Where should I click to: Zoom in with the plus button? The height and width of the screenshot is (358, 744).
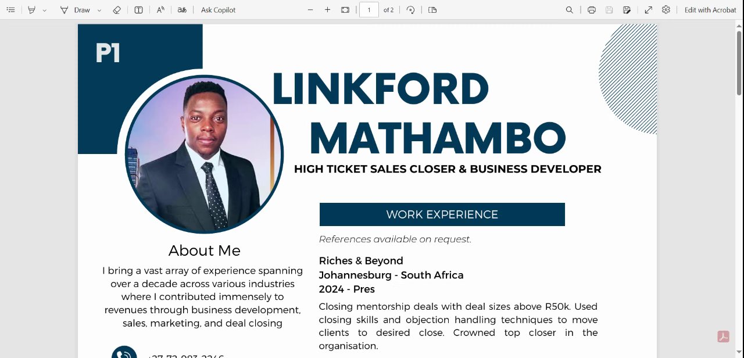[x=328, y=10]
